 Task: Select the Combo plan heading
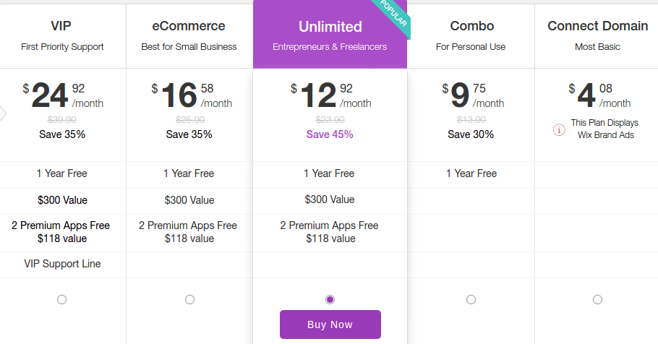tap(471, 26)
